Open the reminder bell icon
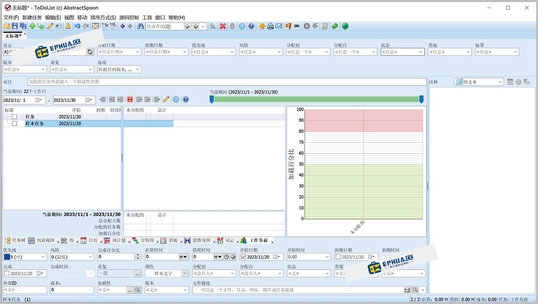 click(68, 26)
